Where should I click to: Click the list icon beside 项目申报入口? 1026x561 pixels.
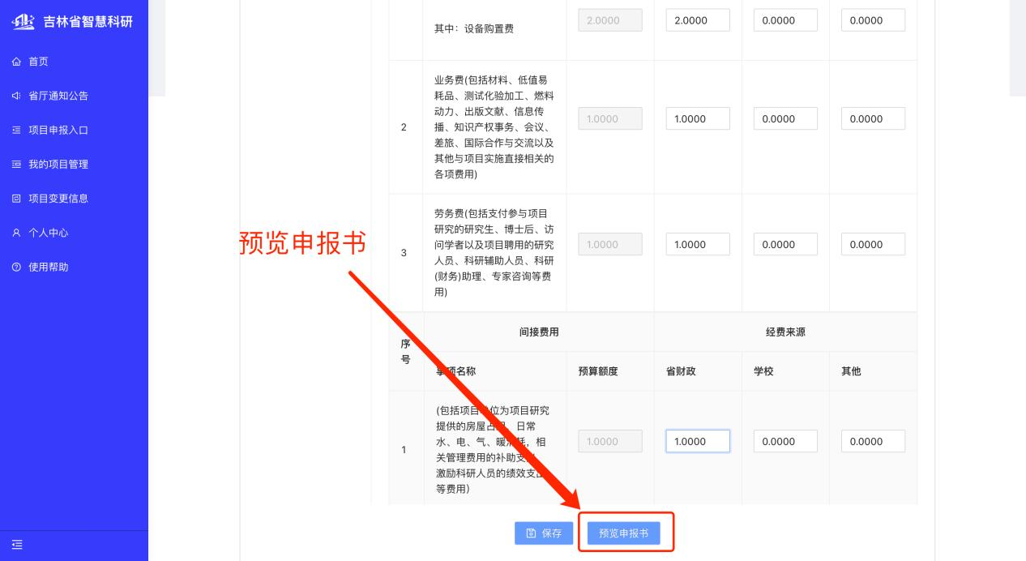coord(16,130)
